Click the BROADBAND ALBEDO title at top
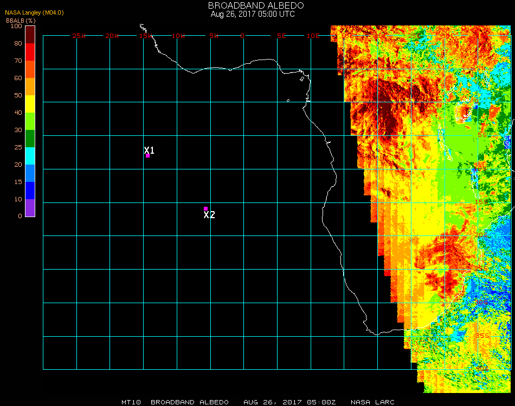This screenshot has width=515, height=406. click(x=256, y=5)
